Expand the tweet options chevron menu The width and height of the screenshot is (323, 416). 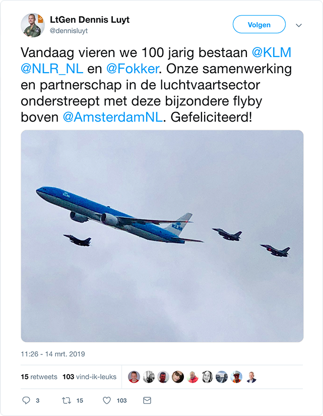click(x=298, y=25)
